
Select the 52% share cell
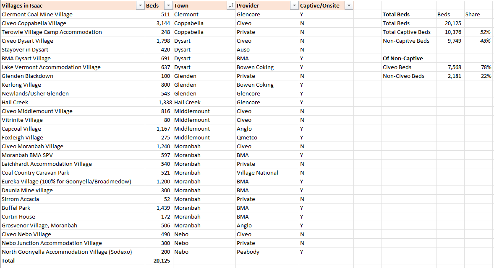(479, 32)
